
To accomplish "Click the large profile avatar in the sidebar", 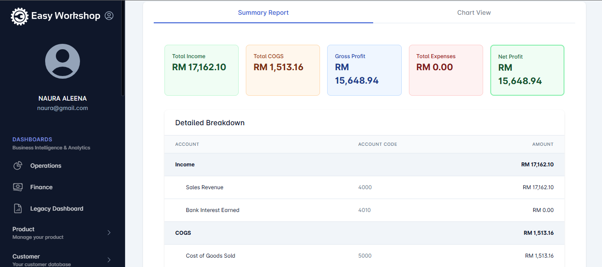I will [x=62, y=61].
